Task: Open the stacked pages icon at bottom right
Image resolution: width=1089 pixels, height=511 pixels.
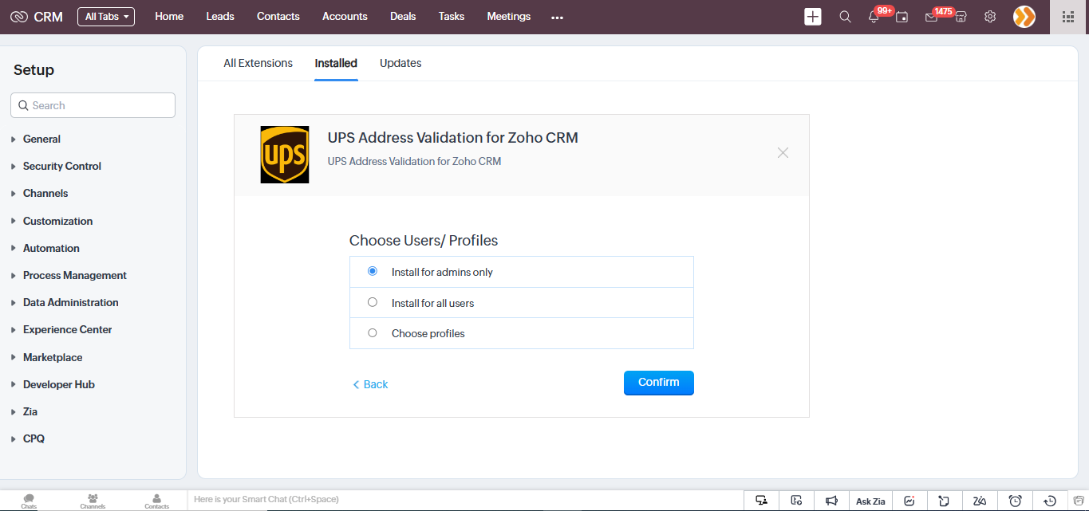Action: coord(1078,501)
